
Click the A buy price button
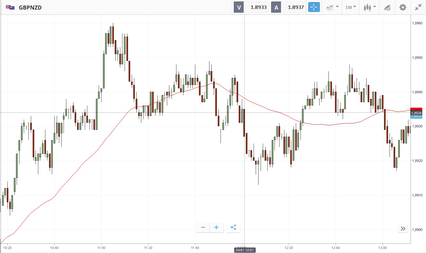point(289,7)
